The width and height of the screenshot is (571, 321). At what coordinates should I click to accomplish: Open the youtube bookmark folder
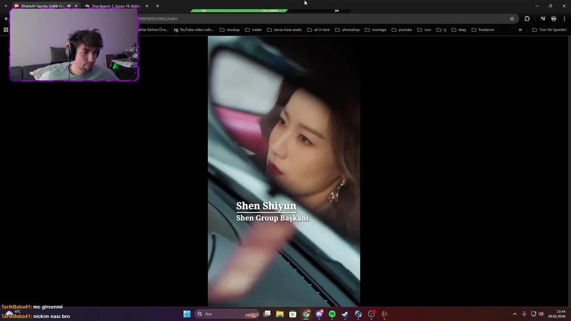pyautogui.click(x=402, y=30)
